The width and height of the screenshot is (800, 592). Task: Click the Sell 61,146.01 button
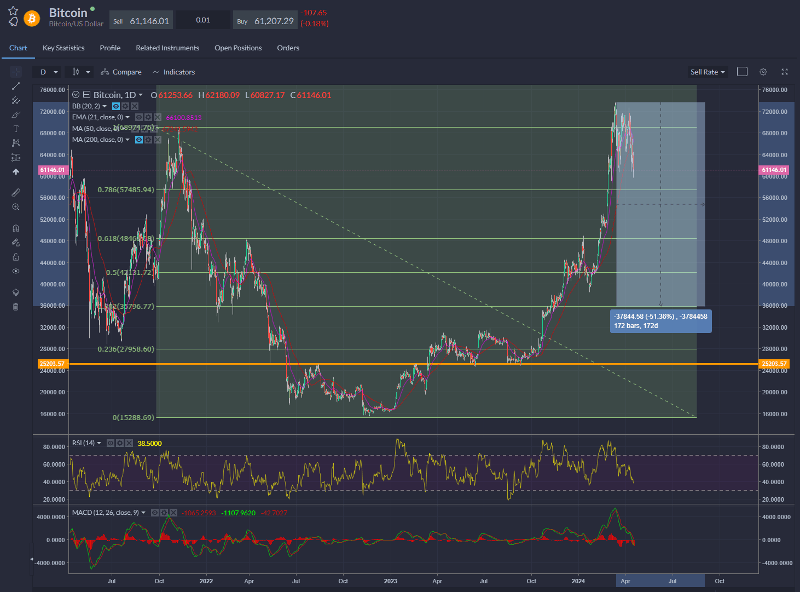[142, 20]
